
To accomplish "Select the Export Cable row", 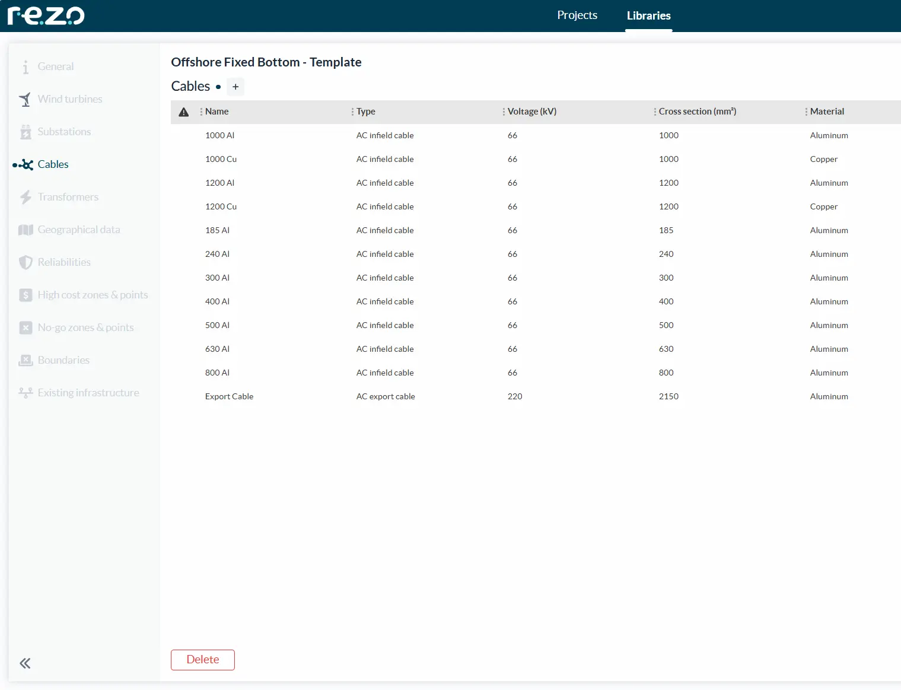I will coord(229,396).
